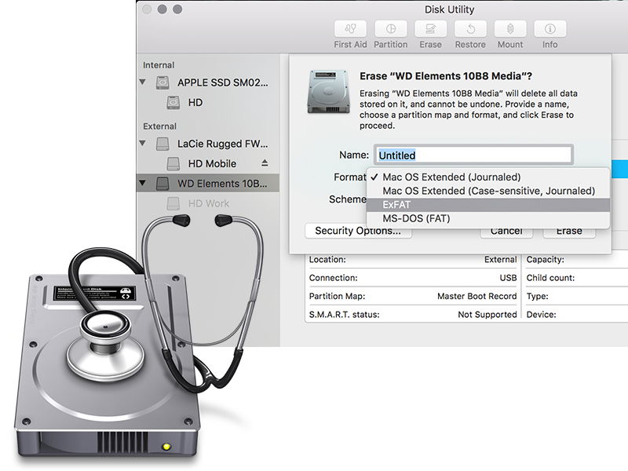Click the Child count label

[550, 278]
